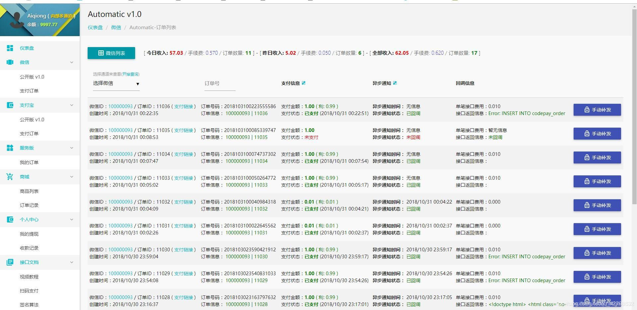Screen dimensions: 637x310
Task: Open 我的提现 menu item
Action: point(29,234)
